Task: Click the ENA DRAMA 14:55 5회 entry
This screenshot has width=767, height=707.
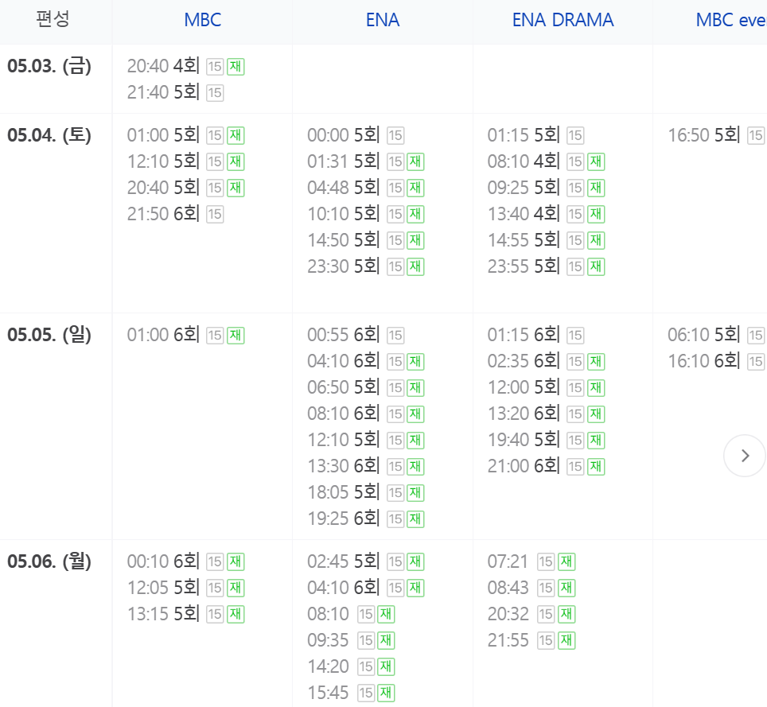Action: pyautogui.click(x=546, y=240)
